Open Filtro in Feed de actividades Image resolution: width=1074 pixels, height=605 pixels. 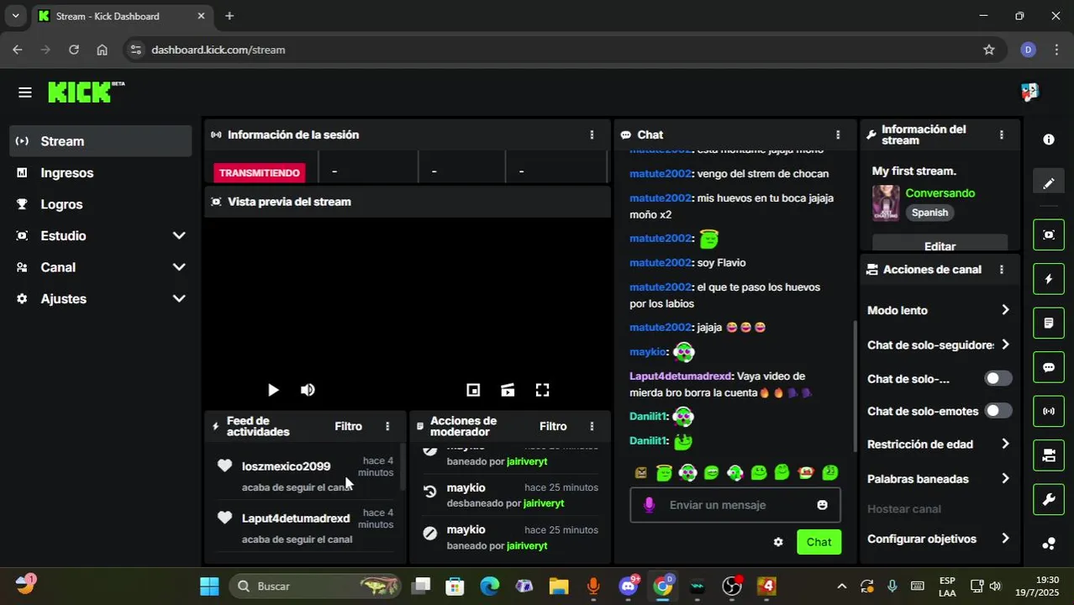pyautogui.click(x=348, y=426)
